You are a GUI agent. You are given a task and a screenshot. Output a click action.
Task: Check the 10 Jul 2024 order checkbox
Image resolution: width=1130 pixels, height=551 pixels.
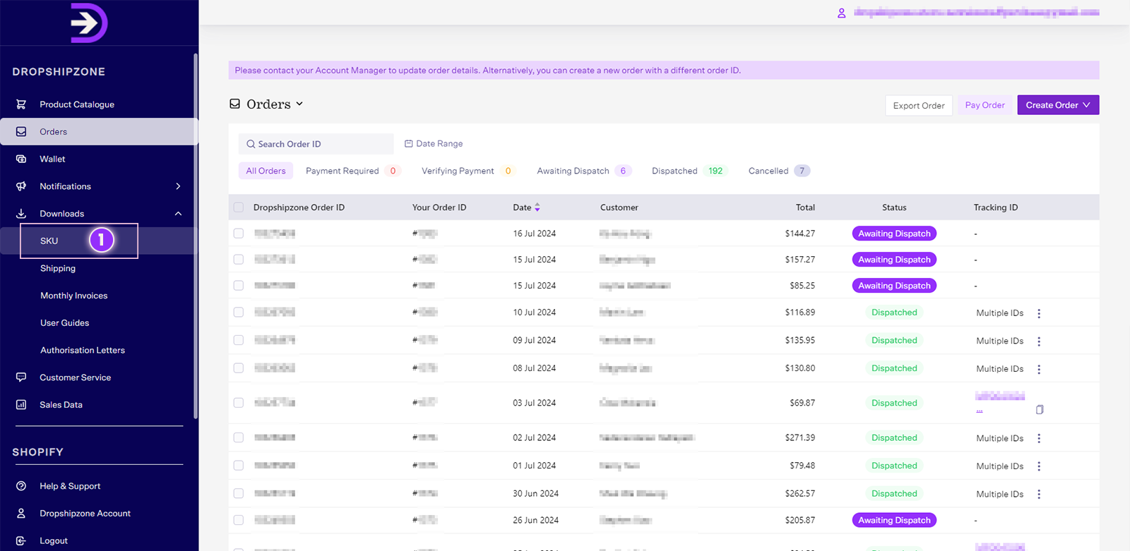click(x=239, y=312)
